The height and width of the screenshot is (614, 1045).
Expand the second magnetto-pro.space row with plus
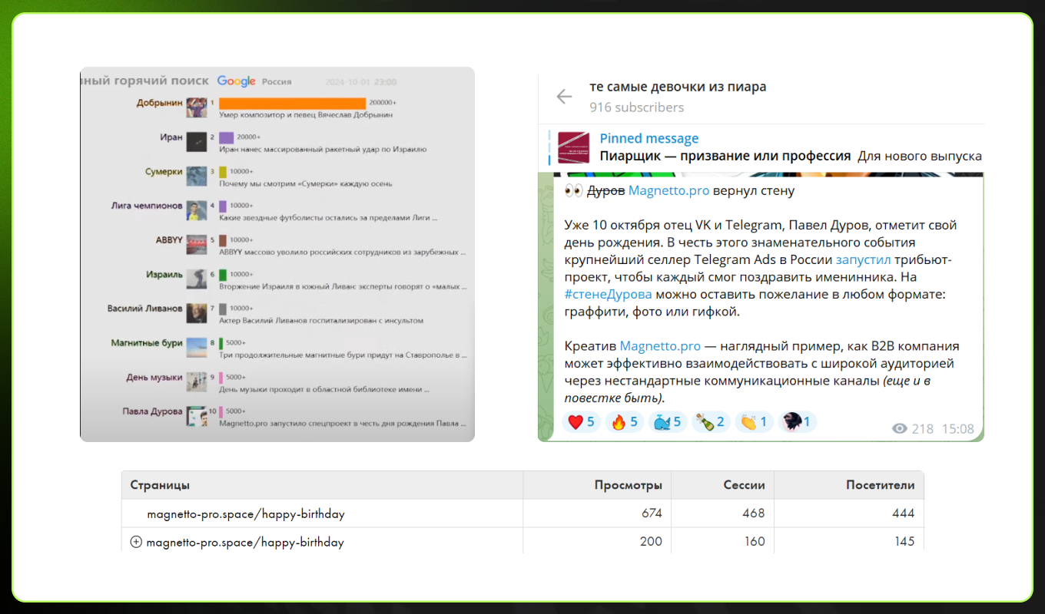point(137,542)
